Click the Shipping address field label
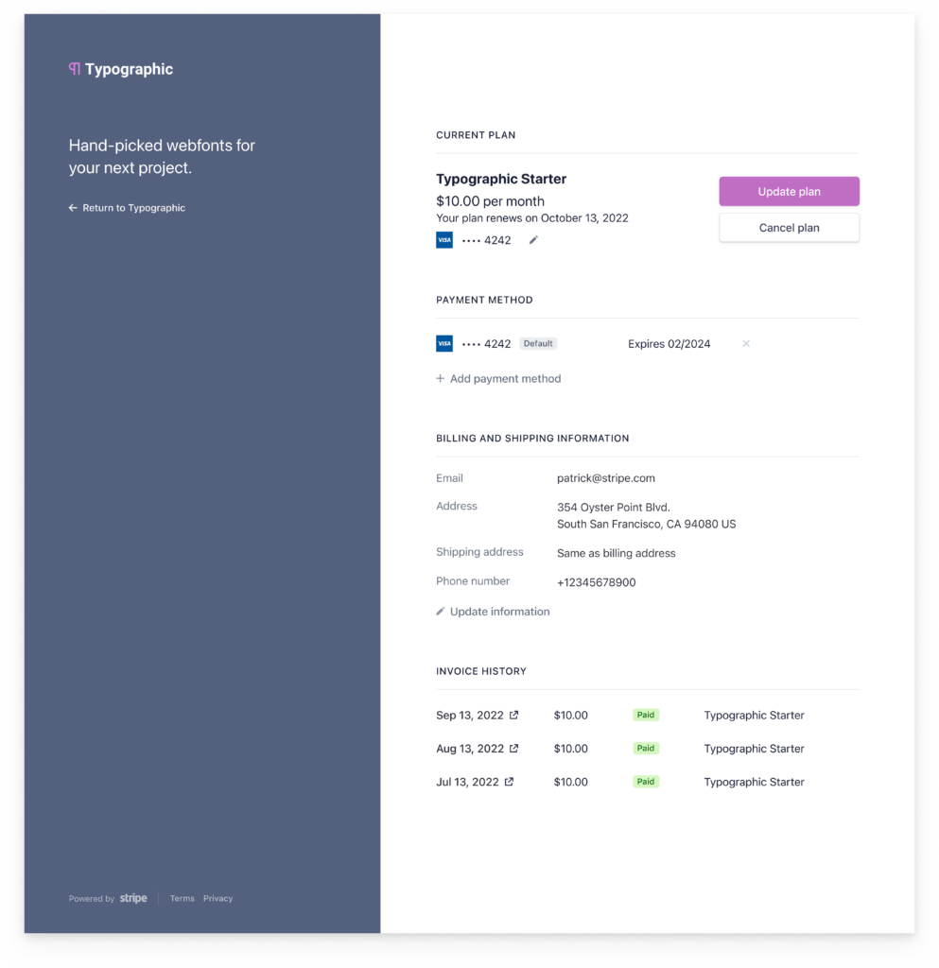Viewport: 939px width, 968px height. pyautogui.click(x=479, y=552)
